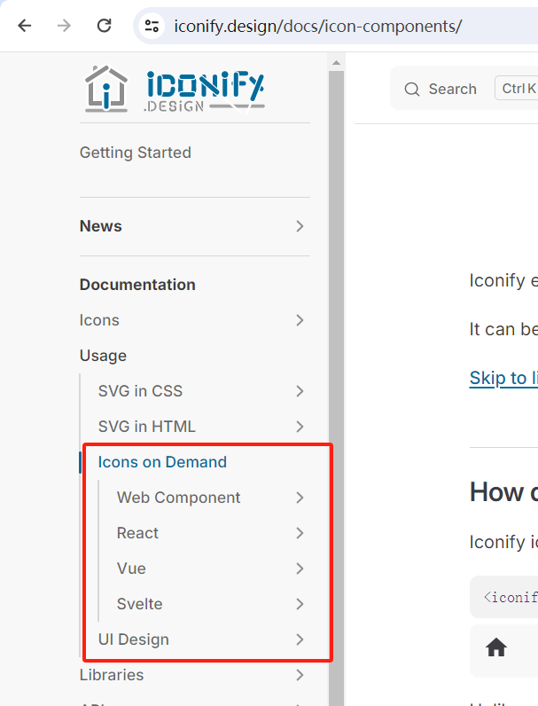Click the Iconify Design logo

click(x=175, y=89)
